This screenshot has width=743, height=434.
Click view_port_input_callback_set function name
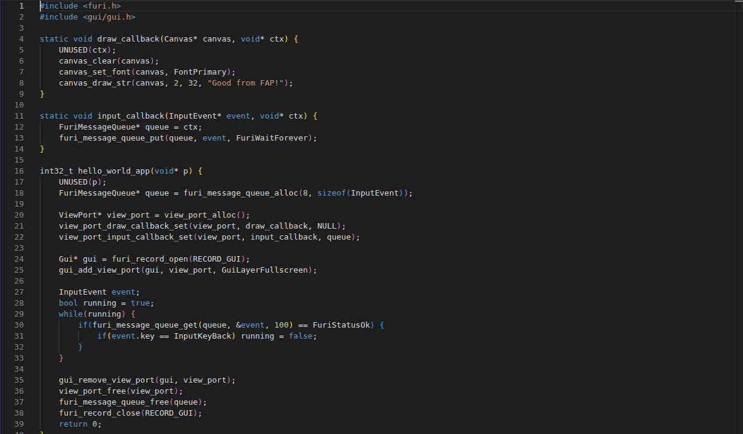(x=126, y=237)
